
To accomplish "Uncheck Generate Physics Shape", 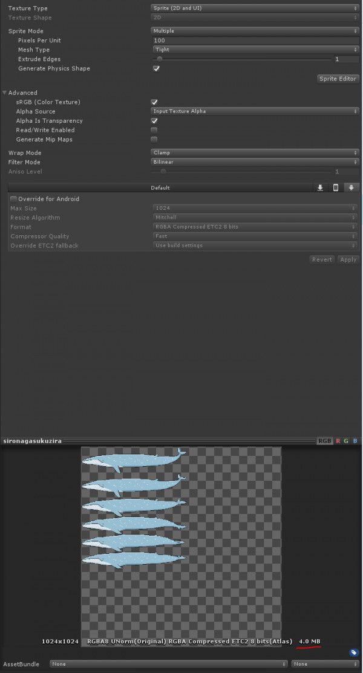I will [x=156, y=69].
